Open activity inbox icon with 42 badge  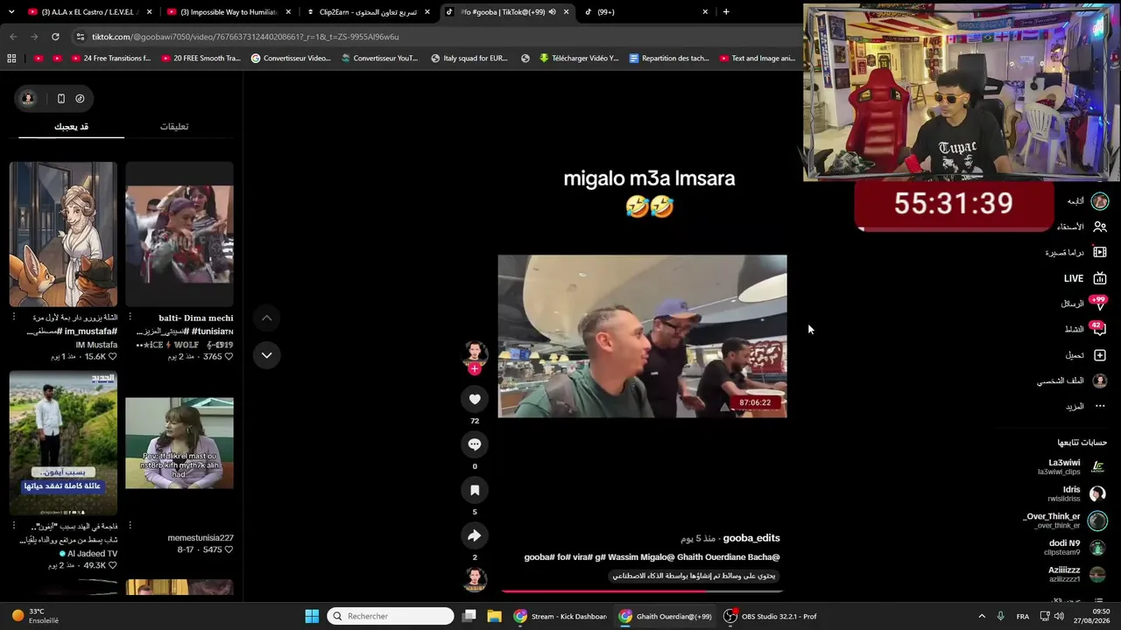tap(1099, 329)
